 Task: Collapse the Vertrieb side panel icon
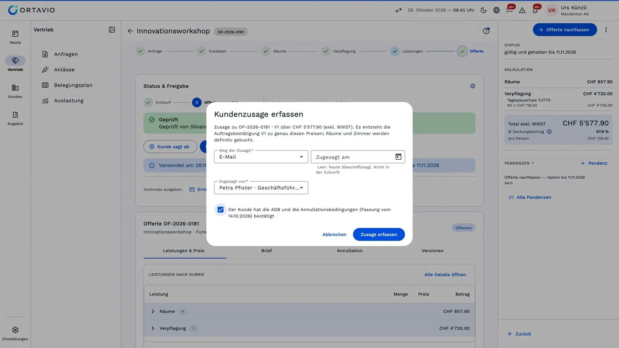pos(112,30)
